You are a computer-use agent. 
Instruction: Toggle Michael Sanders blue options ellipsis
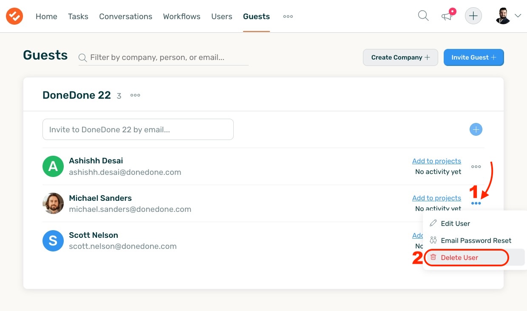point(476,203)
